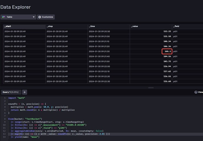Click the value 105.1 cell
The image size is (203, 141).
(x=151, y=51)
